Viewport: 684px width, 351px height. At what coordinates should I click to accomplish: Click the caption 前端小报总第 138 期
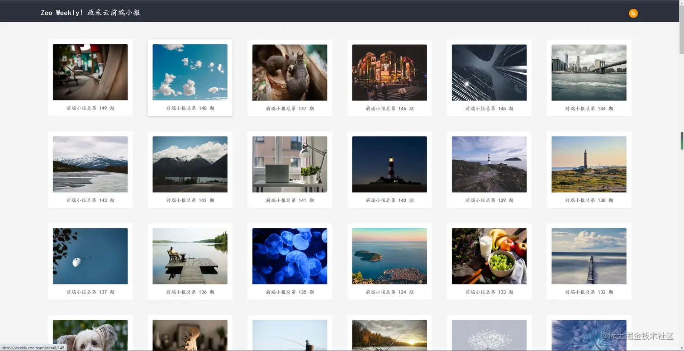click(589, 200)
